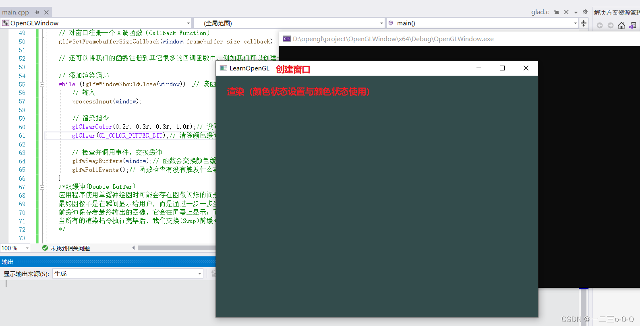Pin the main.cpp tab
This screenshot has width=640, height=326.
tap(37, 12)
